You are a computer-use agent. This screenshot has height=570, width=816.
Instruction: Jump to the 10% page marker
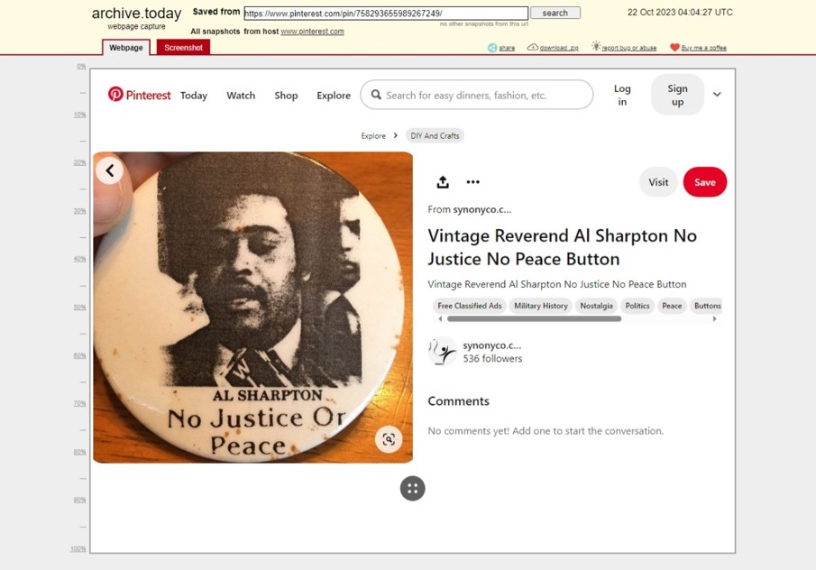(79, 115)
